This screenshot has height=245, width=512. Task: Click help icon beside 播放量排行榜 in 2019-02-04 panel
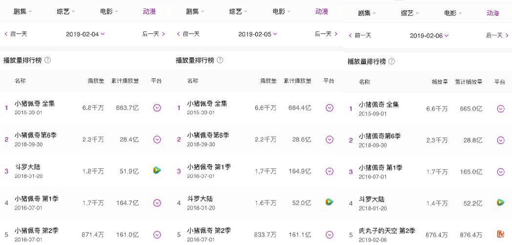47,60
